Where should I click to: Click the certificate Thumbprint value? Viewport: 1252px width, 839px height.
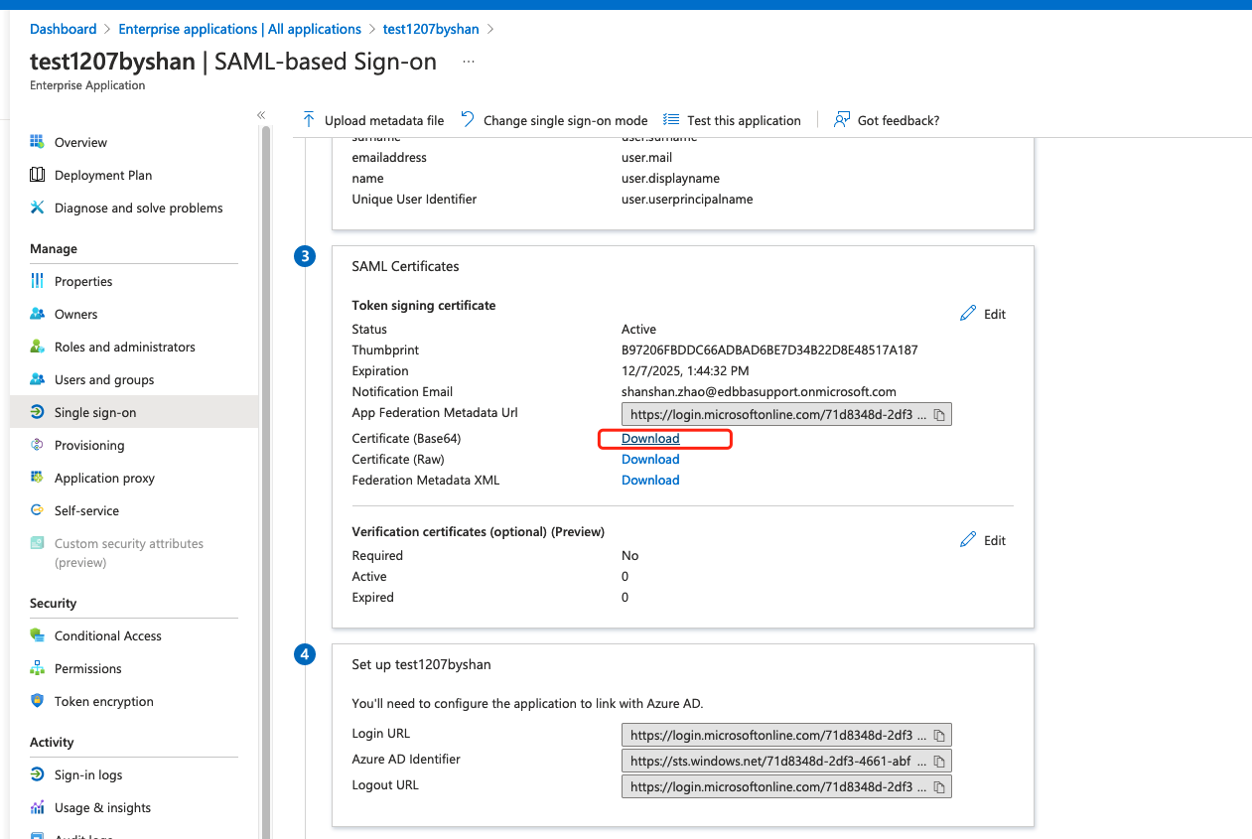click(x=769, y=350)
